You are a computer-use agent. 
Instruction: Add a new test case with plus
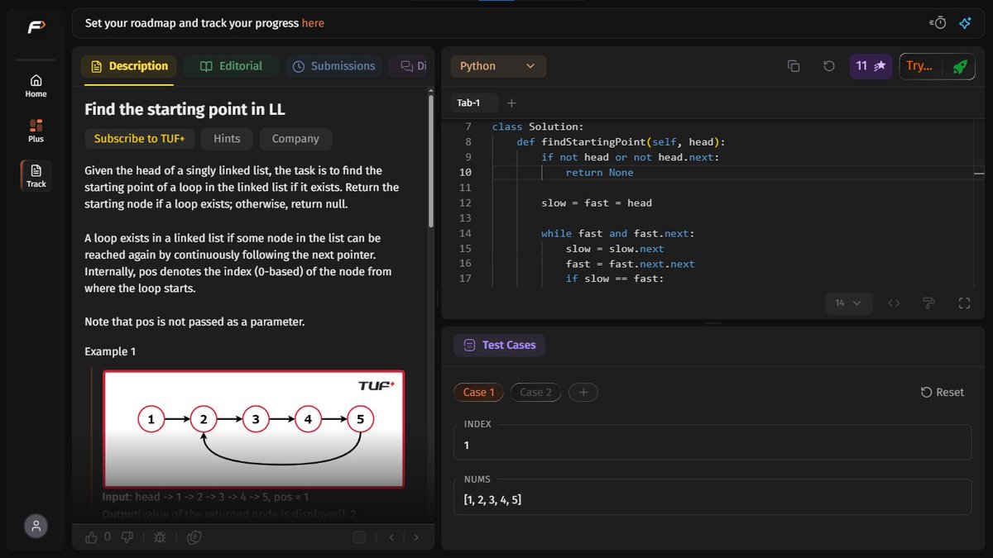point(583,392)
